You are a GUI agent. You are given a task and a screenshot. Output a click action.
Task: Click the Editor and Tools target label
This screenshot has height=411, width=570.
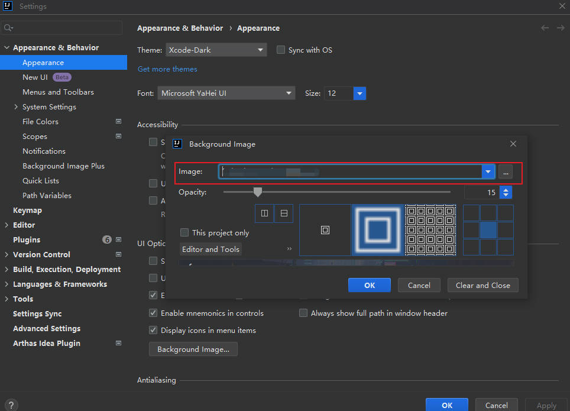211,249
